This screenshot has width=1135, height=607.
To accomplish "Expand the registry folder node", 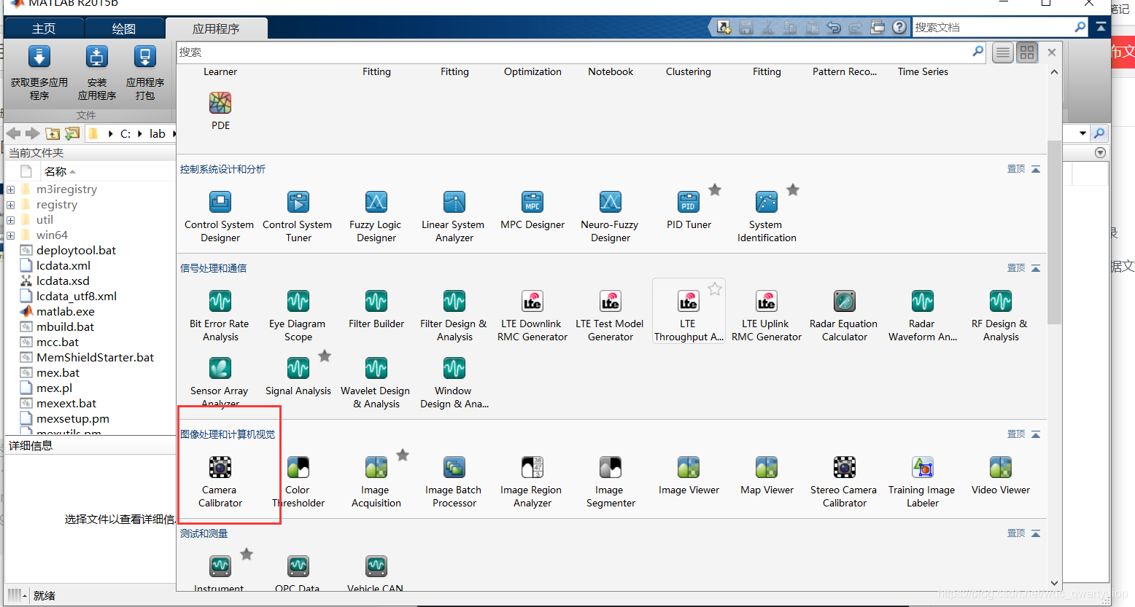I will click(10, 205).
